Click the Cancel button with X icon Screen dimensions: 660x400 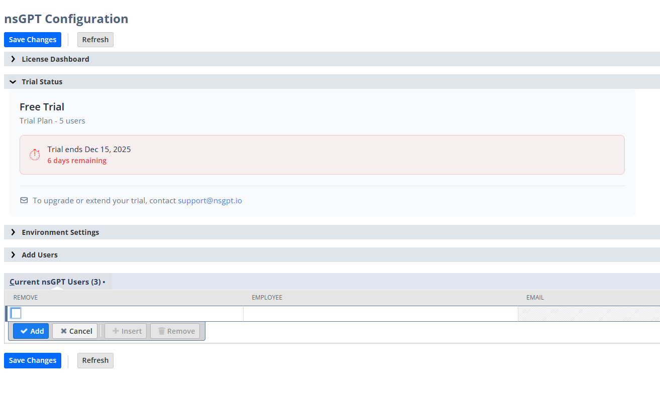(75, 331)
